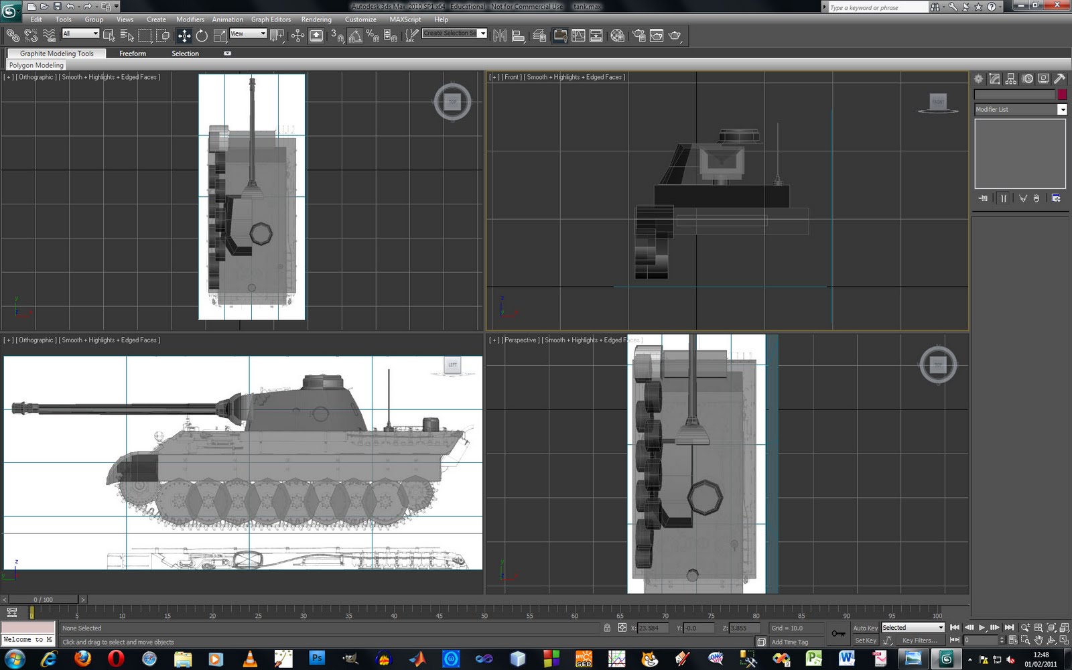Switch to the Modify command panel
1072x670 pixels.
(994, 78)
